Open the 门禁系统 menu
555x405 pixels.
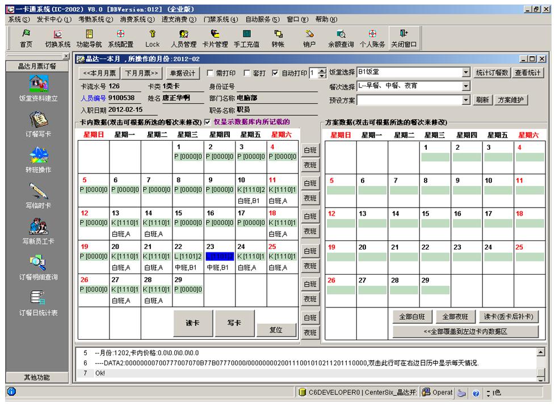221,19
